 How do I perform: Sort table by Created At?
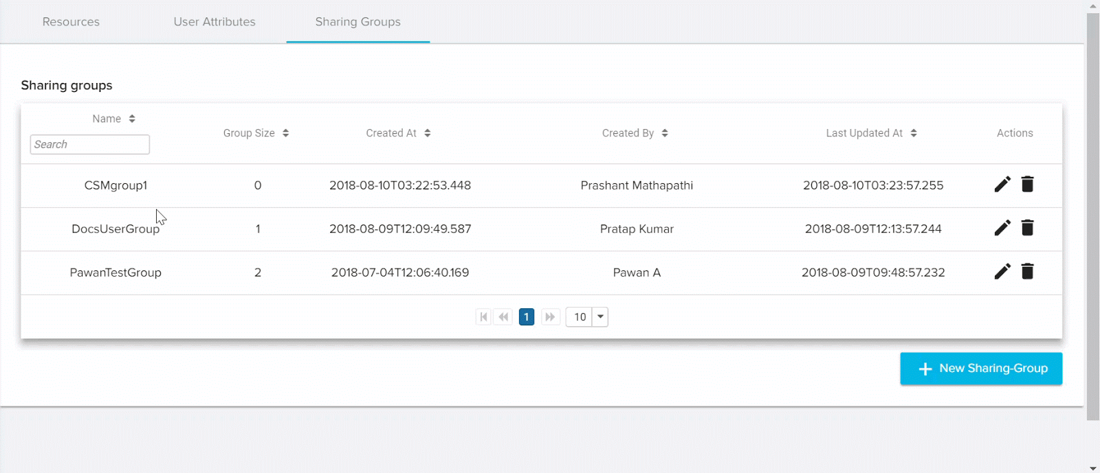[x=427, y=133]
